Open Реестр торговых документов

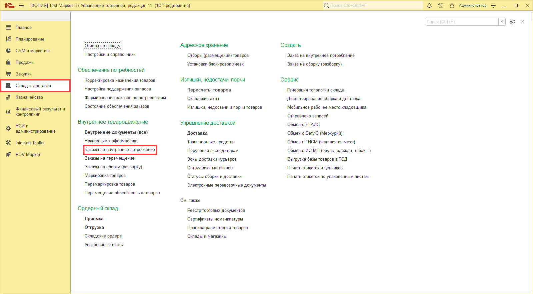pyautogui.click(x=216, y=211)
